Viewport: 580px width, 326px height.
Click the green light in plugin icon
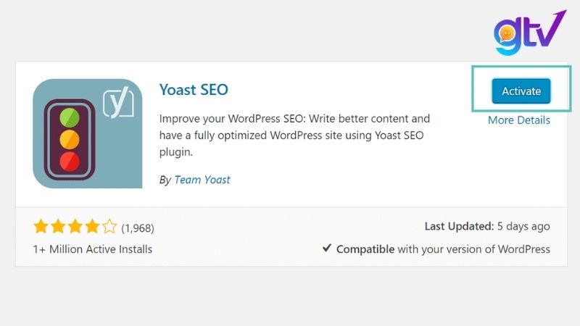(69, 116)
